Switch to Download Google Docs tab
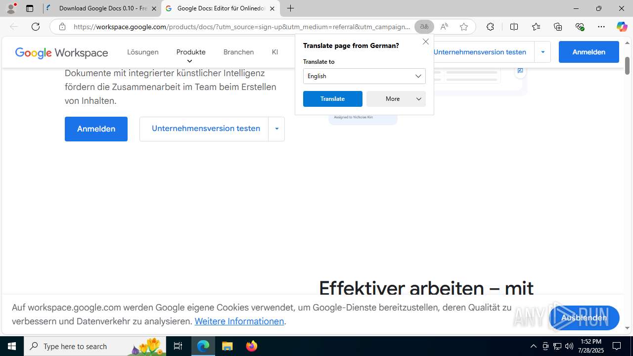This screenshot has width=633, height=356. point(102,8)
